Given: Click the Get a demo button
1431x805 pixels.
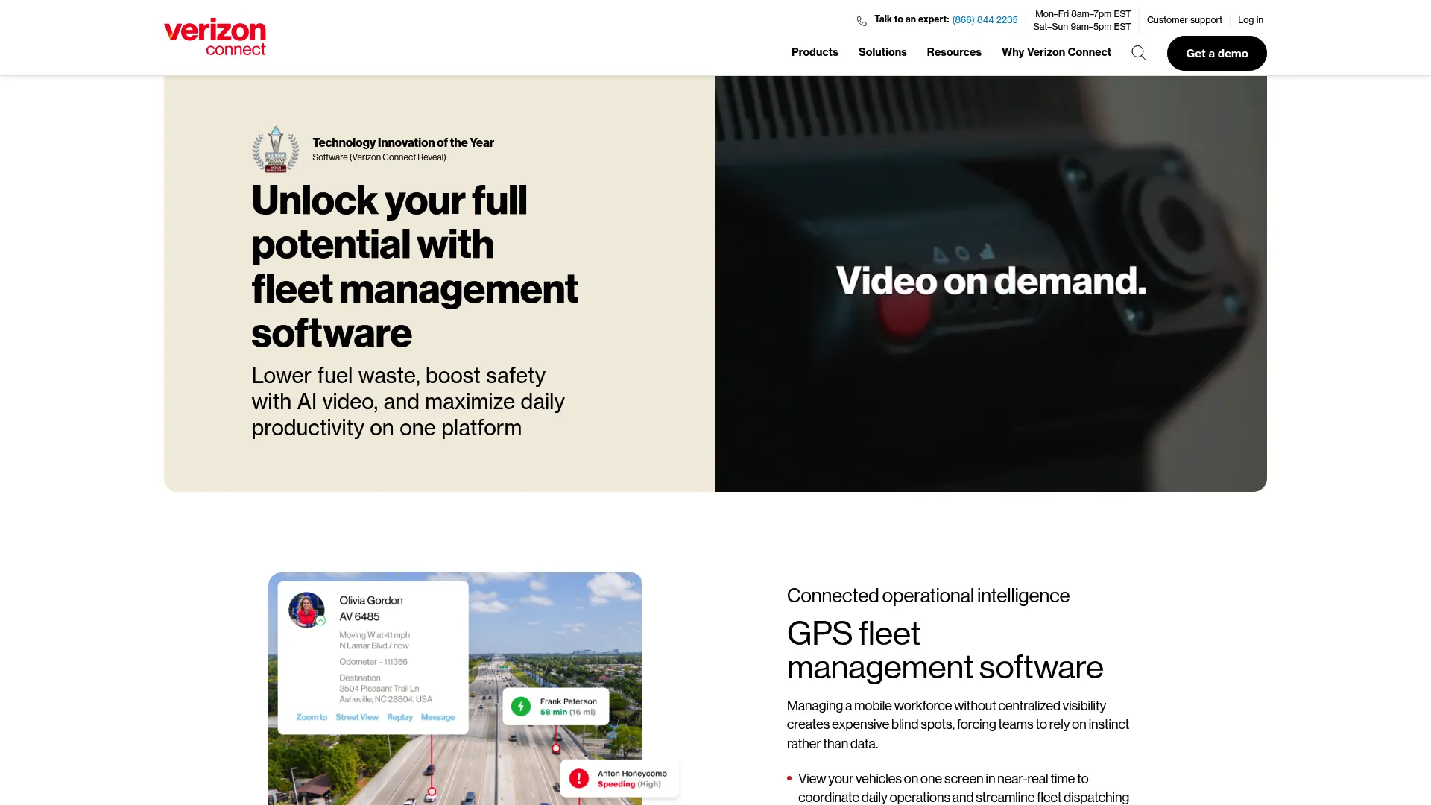Looking at the screenshot, I should (1217, 53).
